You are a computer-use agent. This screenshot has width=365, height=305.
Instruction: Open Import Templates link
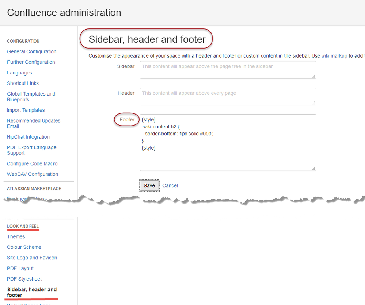(x=26, y=110)
